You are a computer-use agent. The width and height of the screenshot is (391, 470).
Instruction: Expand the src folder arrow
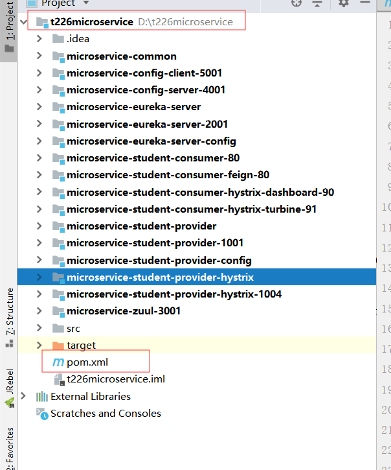click(39, 328)
